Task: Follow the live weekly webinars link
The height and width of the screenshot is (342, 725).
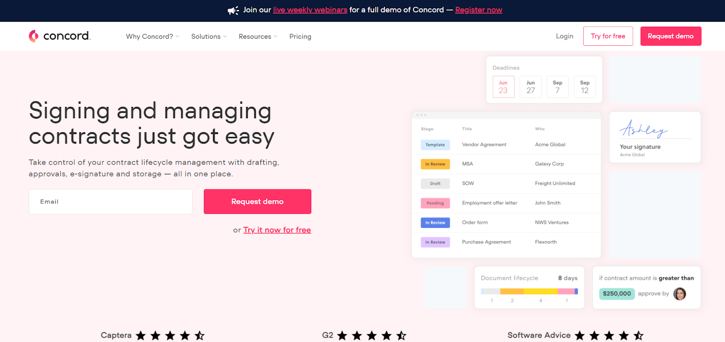Action: coord(310,10)
